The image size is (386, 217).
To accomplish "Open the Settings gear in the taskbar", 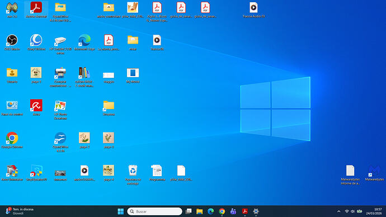I will 256,211.
